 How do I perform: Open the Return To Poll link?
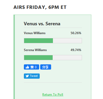point(53,95)
